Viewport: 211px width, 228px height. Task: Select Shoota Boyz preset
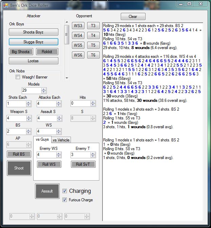[x=33, y=32]
